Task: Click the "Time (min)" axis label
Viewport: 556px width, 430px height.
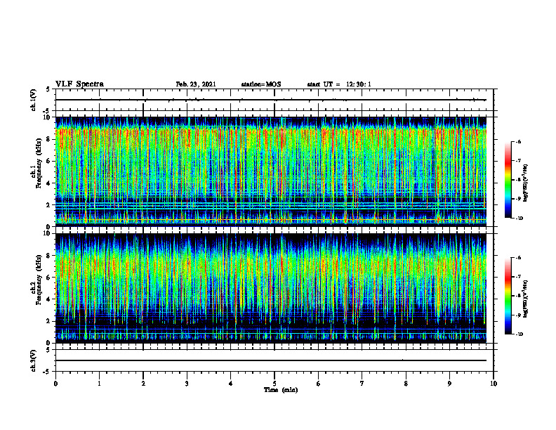Action: [281, 390]
